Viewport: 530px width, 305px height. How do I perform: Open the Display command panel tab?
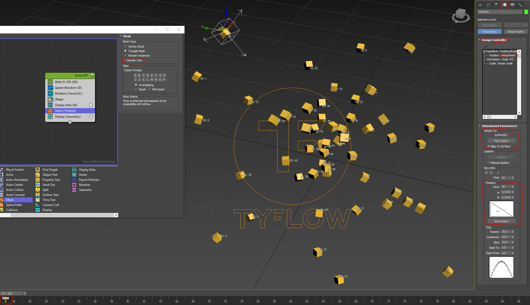(512, 5)
